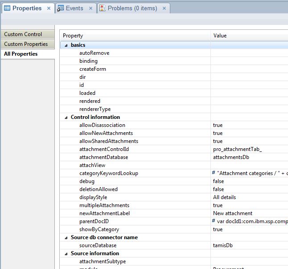Close the Properties tab
This screenshot has height=269, width=288.
(49, 8)
